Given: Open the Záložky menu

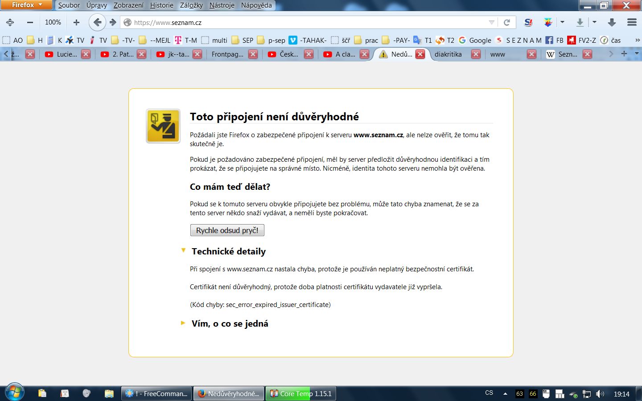Looking at the screenshot, I should click(x=191, y=5).
